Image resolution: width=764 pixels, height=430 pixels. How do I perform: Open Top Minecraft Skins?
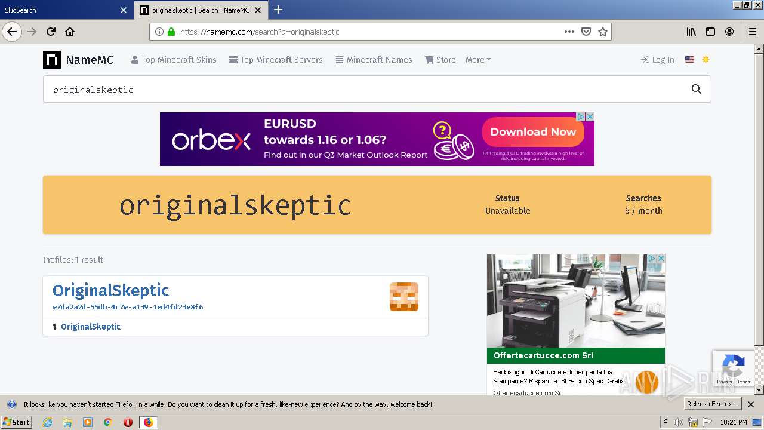(x=174, y=60)
